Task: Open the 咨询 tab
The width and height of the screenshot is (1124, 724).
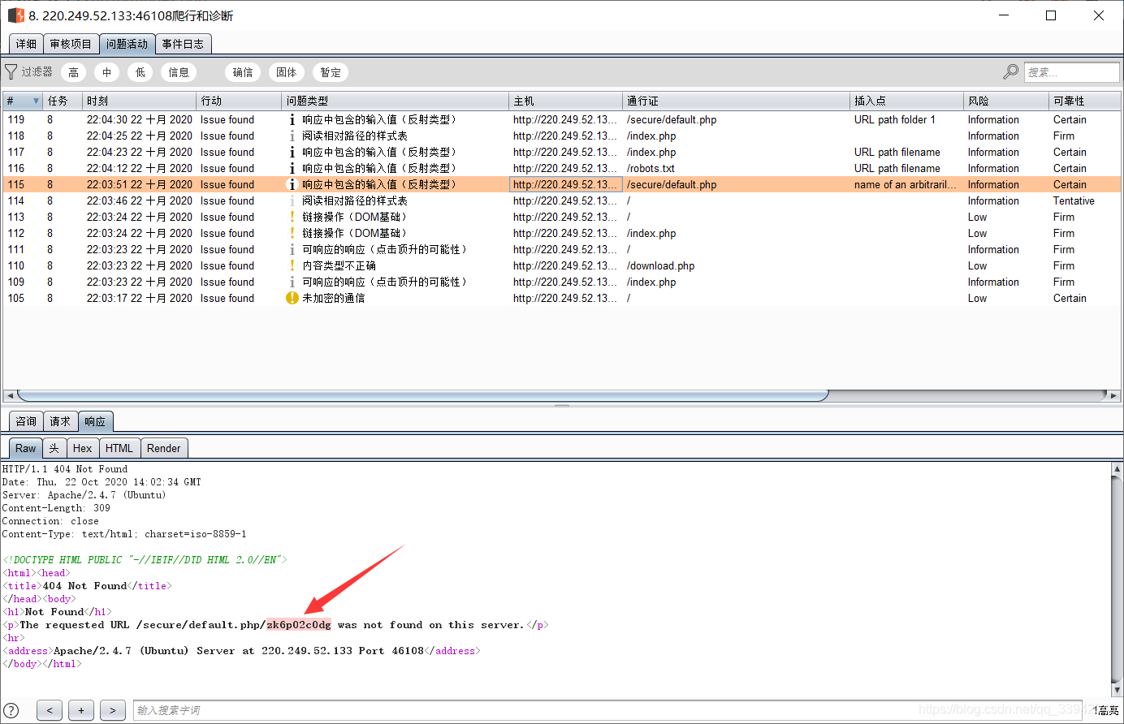Action: pos(26,421)
